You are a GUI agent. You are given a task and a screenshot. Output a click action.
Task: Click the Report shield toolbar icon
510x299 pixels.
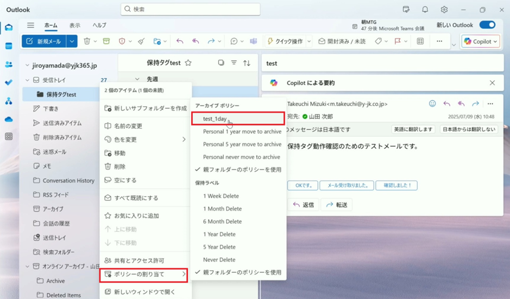(122, 41)
